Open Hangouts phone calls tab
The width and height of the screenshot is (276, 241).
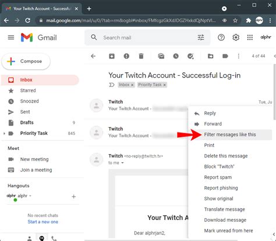54,239
